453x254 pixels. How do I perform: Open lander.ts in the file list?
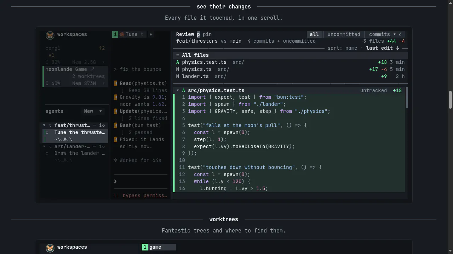click(290, 76)
